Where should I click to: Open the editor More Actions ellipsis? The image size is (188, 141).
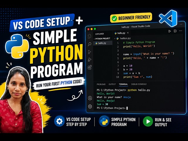(181, 31)
